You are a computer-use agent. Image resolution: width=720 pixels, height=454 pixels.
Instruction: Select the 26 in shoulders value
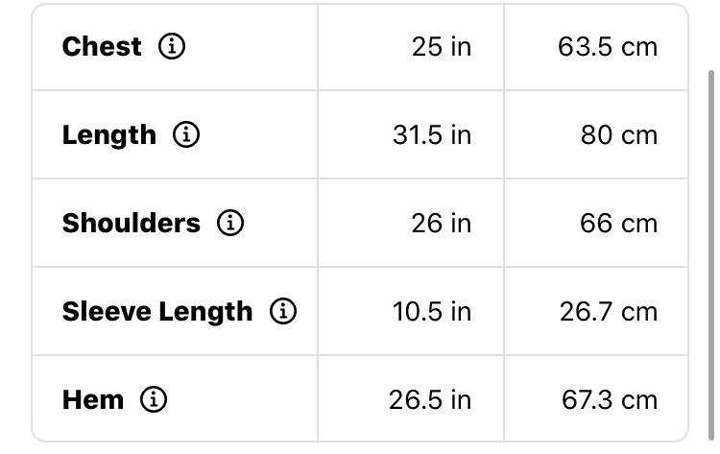coord(442,224)
